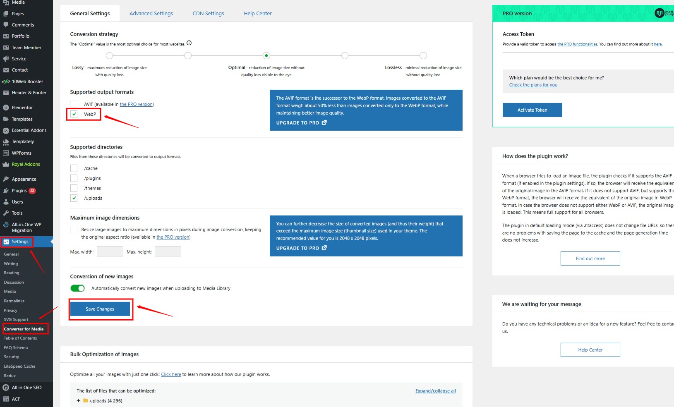Toggle automatic conversion of new images switch
Image resolution: width=674 pixels, height=407 pixels.
tap(77, 288)
